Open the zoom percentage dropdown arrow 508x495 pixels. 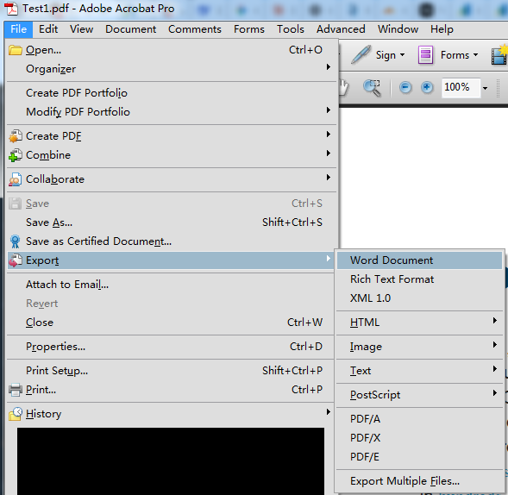(485, 88)
